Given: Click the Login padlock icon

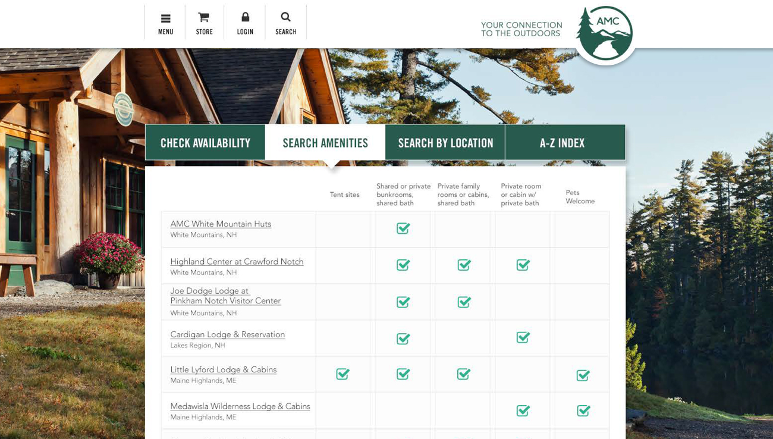Looking at the screenshot, I should (245, 17).
